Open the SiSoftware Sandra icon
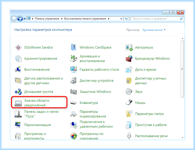 (x=18, y=47)
